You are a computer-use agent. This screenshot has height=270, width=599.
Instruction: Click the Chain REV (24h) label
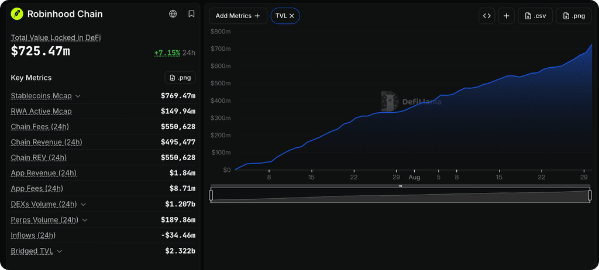click(39, 157)
